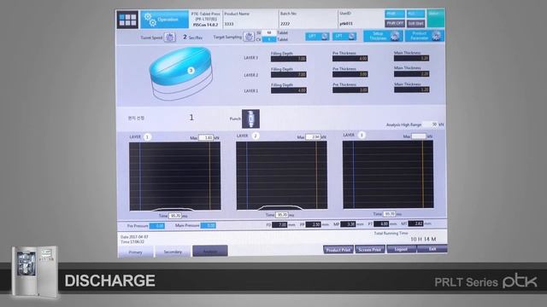The height and width of the screenshot is (307, 547).
Task: Open the Target Sampling settings icon
Action: click(x=249, y=37)
